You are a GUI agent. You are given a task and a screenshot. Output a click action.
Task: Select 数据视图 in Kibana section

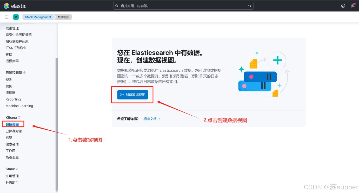(12, 124)
